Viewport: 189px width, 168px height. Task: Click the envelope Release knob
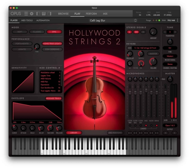coord(59,128)
